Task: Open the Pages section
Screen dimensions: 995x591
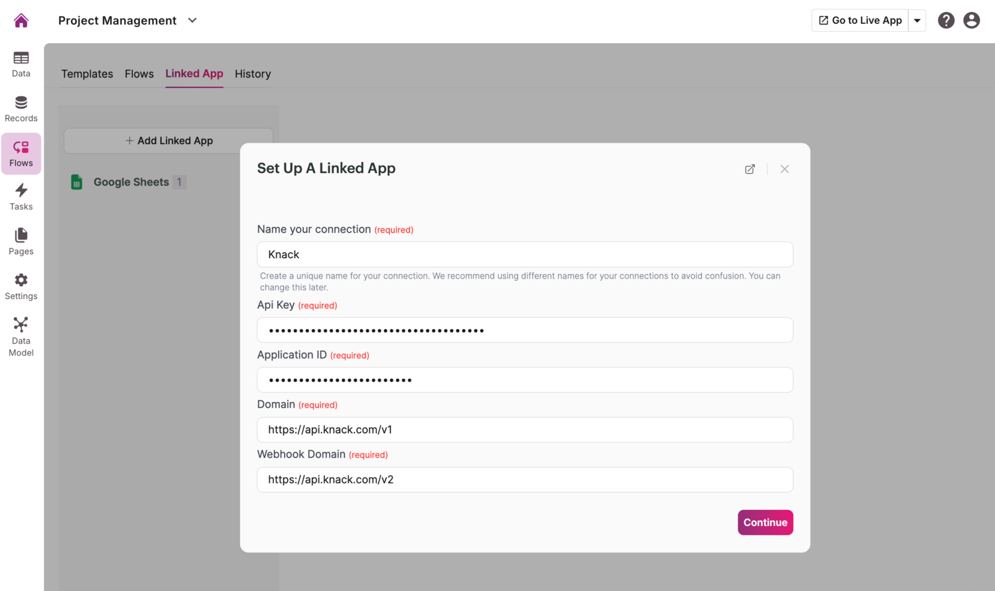Action: (21, 241)
